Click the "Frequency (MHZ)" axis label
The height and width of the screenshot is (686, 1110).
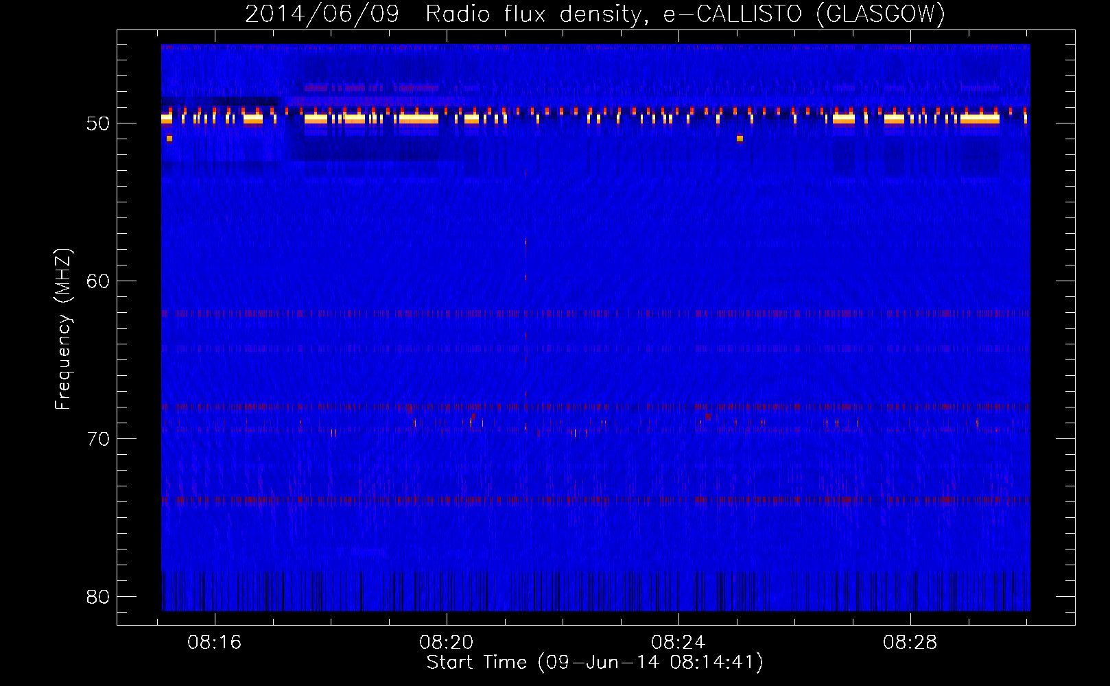click(x=63, y=329)
